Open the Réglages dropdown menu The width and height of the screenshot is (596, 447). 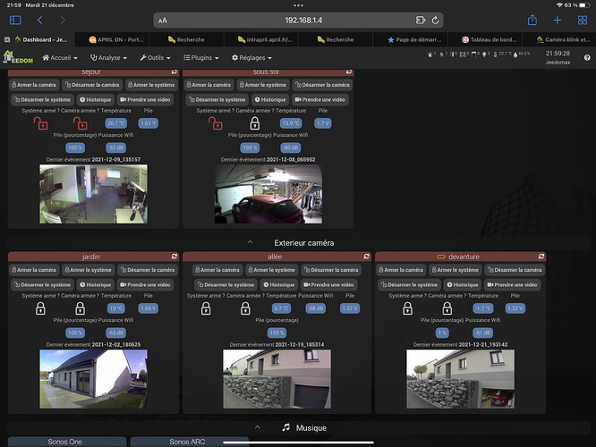tap(252, 58)
